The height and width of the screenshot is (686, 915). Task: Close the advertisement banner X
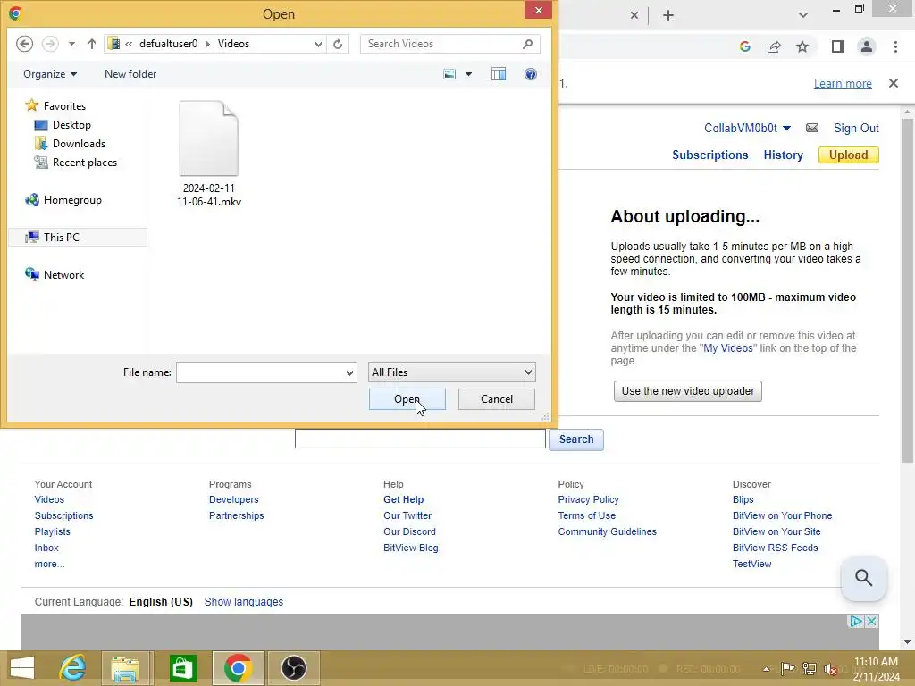tap(871, 622)
